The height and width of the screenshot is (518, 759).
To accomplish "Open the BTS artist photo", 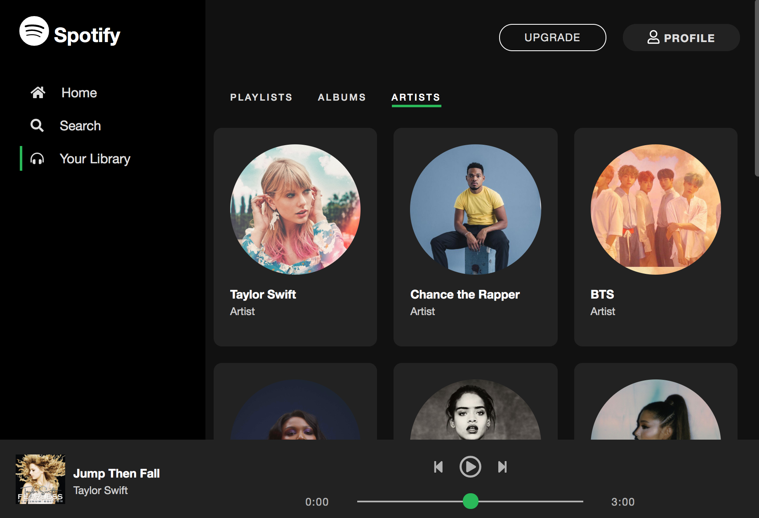I will (x=655, y=210).
